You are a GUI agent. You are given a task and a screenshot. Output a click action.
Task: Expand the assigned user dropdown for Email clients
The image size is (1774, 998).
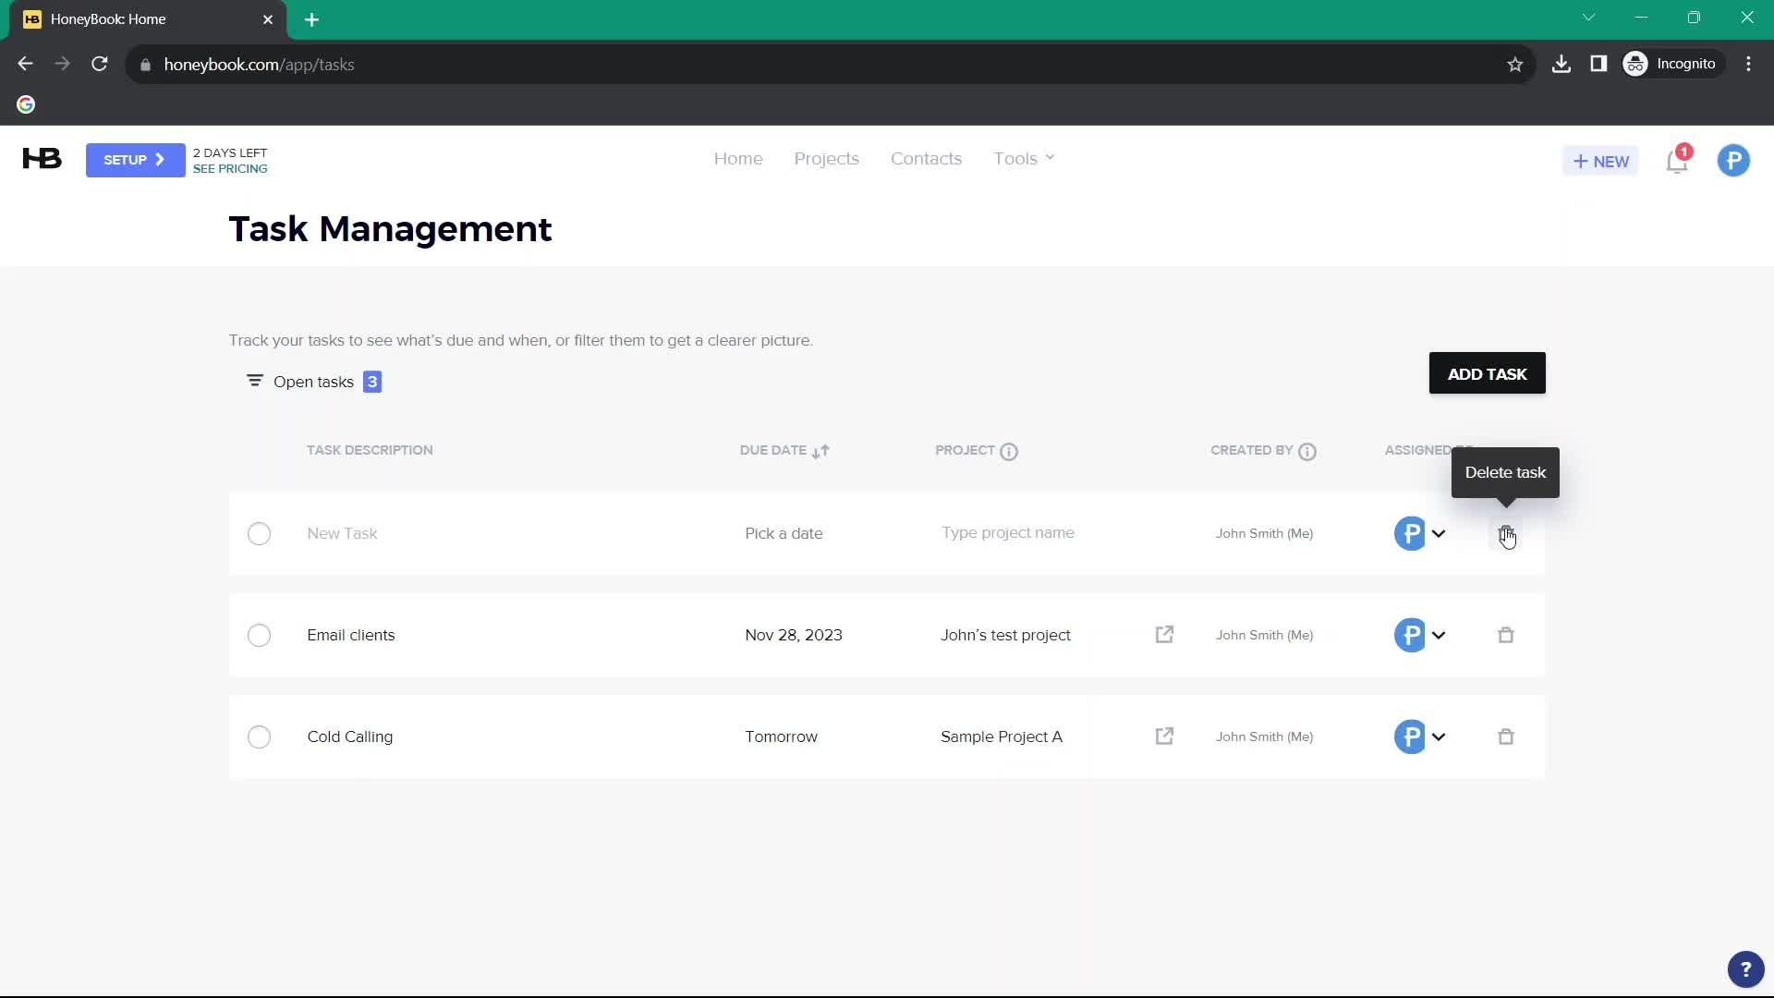click(1438, 635)
